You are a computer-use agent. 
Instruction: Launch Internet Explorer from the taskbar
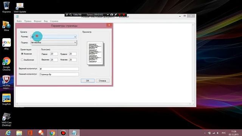8,133
